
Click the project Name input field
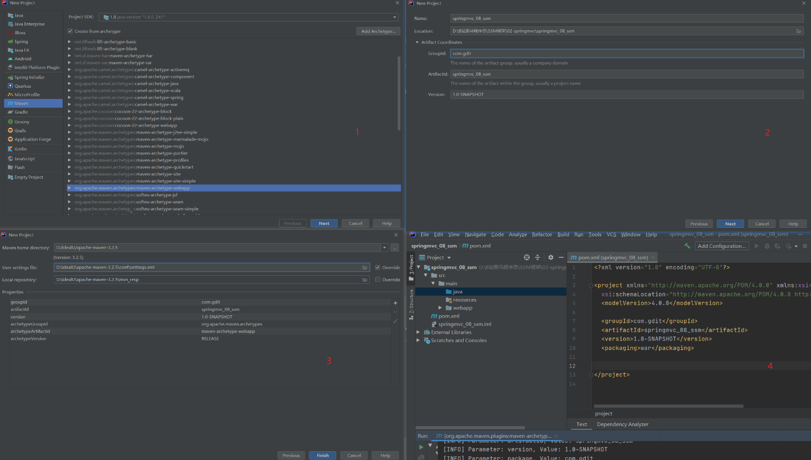[x=627, y=18]
